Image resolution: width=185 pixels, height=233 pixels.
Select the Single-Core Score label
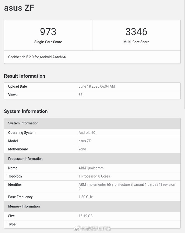click(x=48, y=42)
